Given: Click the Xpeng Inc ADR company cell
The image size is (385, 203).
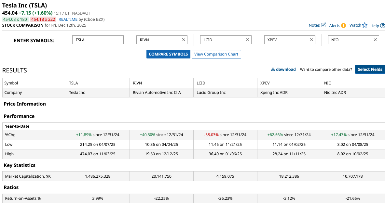Looking at the screenshot, I should pyautogui.click(x=274, y=93).
